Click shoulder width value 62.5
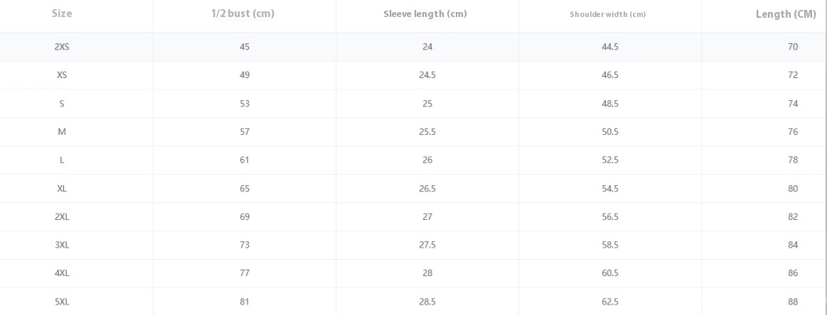 click(x=609, y=302)
